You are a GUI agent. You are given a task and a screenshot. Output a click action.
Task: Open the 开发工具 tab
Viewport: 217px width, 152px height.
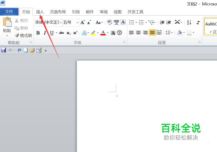[135, 12]
